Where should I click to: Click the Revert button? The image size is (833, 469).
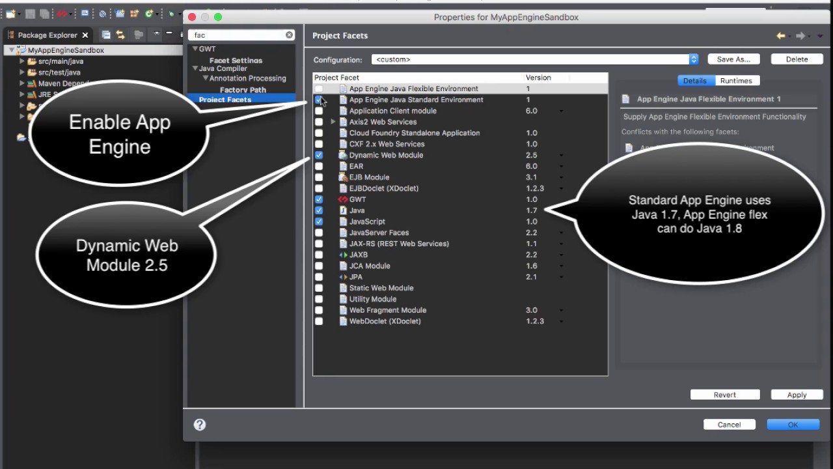tap(725, 395)
